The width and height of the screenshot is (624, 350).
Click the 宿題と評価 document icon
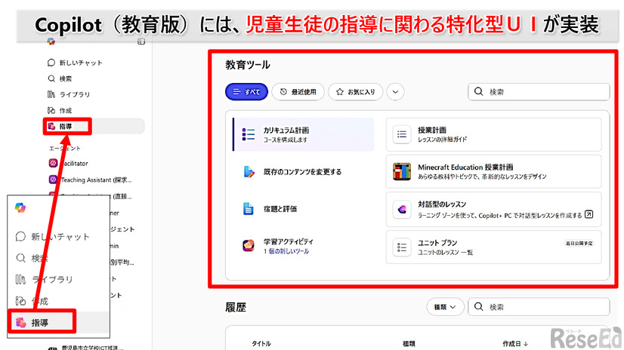tap(249, 209)
